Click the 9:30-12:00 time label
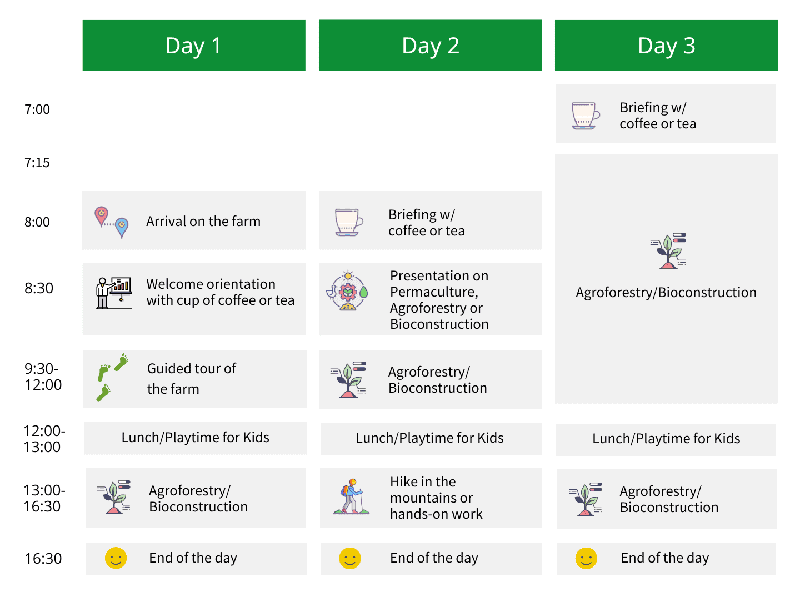Screen dimensions: 795x592 pos(43,377)
